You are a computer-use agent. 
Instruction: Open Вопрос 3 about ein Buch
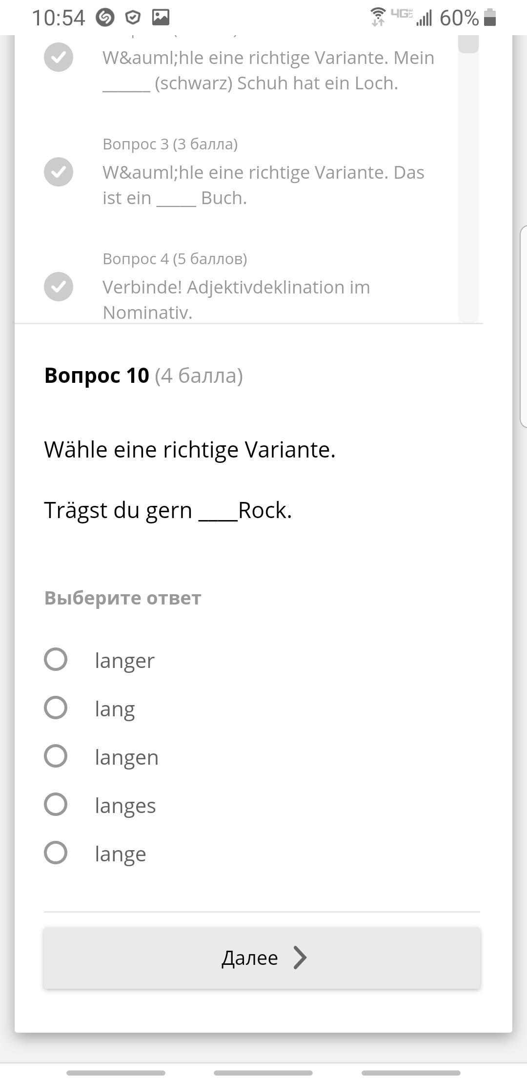coord(263,185)
